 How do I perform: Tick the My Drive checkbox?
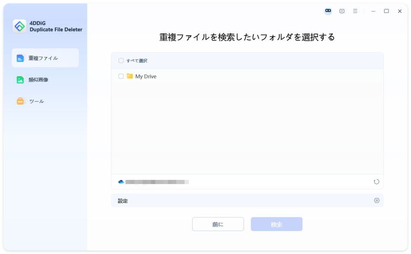coord(121,76)
